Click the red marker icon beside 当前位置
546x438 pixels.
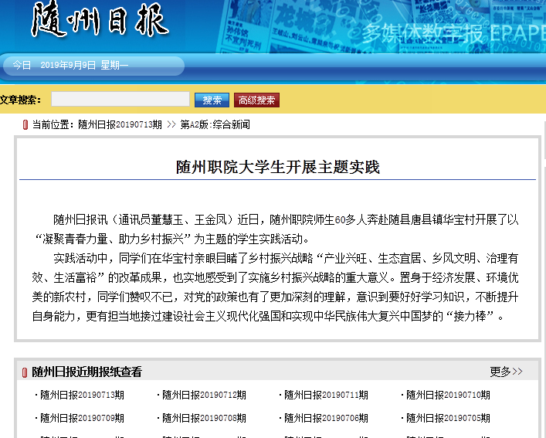pyautogui.click(x=25, y=124)
